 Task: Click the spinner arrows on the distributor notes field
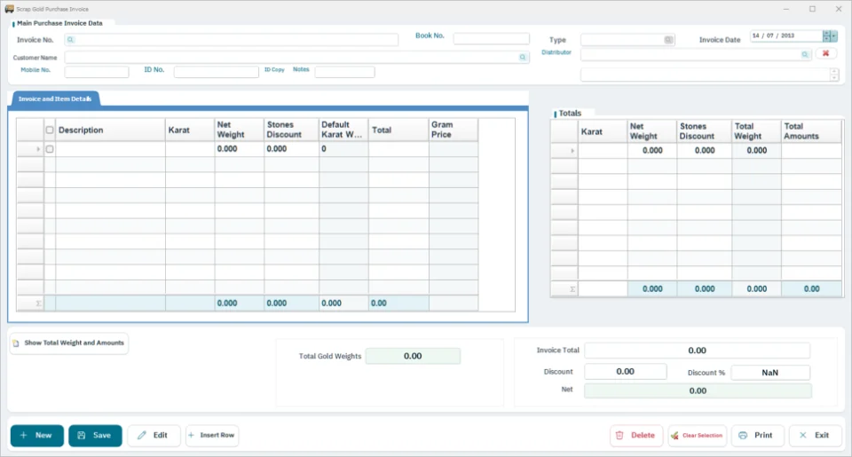834,75
